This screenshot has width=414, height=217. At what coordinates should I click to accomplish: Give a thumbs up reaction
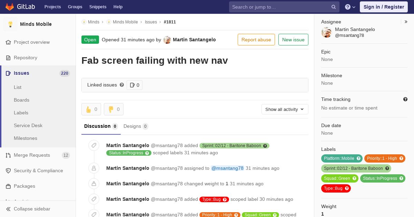[x=91, y=109]
